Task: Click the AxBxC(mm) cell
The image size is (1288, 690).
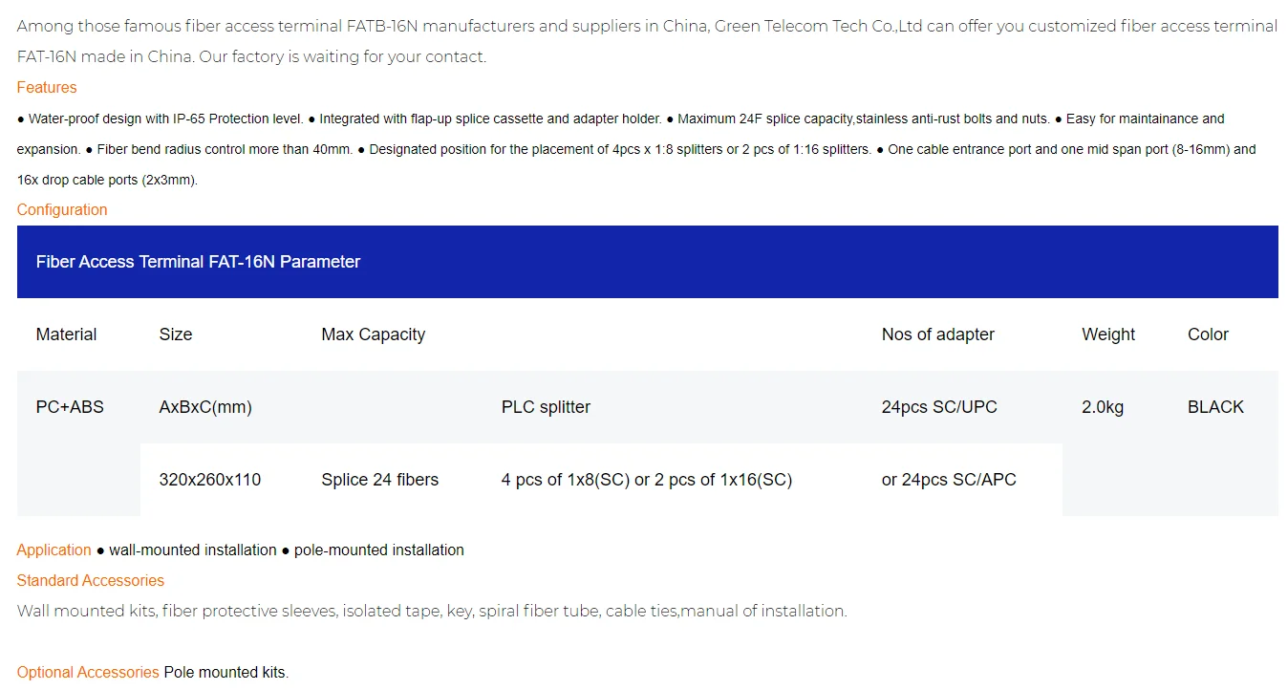Action: pyautogui.click(x=205, y=407)
